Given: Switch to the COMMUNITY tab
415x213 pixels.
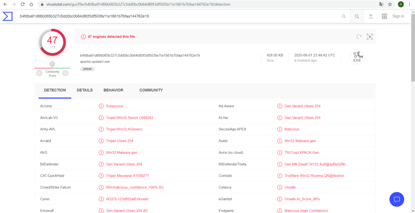Looking at the screenshot, I should (151, 90).
